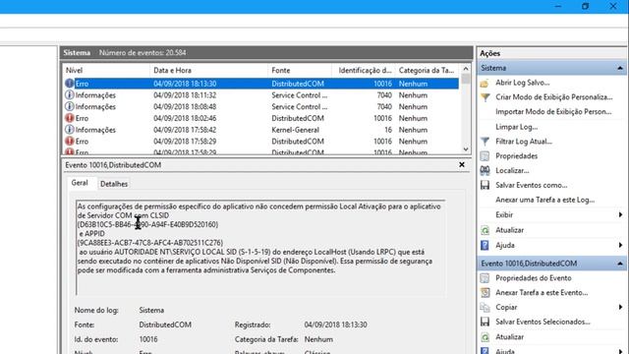Viewport: 629px width, 354px height.
Task: Restore down the window
Action: tap(586, 6)
